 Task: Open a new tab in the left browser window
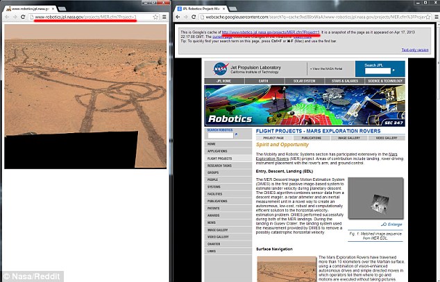coord(62,9)
